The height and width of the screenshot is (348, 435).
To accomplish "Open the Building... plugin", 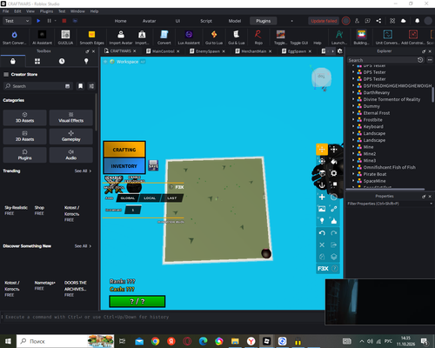I will 361,37.
